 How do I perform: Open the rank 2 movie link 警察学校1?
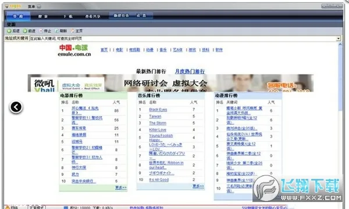[x=87, y=120]
